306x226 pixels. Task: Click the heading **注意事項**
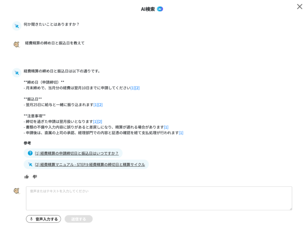(34, 116)
